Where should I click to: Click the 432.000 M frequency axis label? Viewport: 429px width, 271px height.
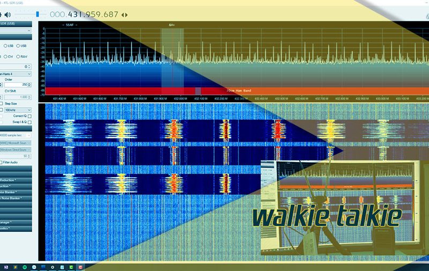(180, 99)
